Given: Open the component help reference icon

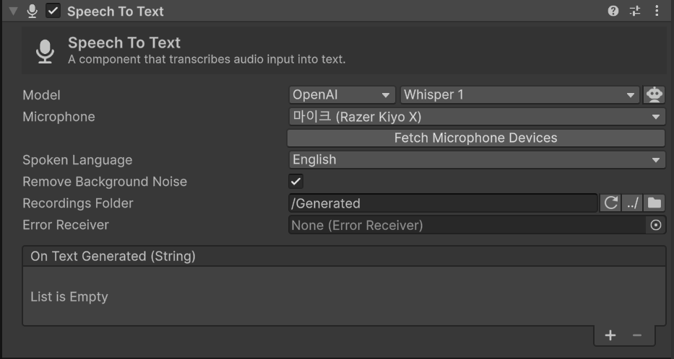Looking at the screenshot, I should point(613,11).
